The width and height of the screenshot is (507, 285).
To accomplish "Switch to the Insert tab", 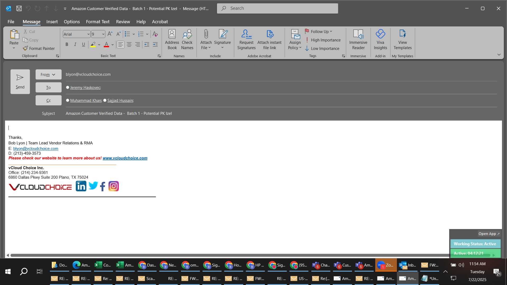I will coord(52,22).
